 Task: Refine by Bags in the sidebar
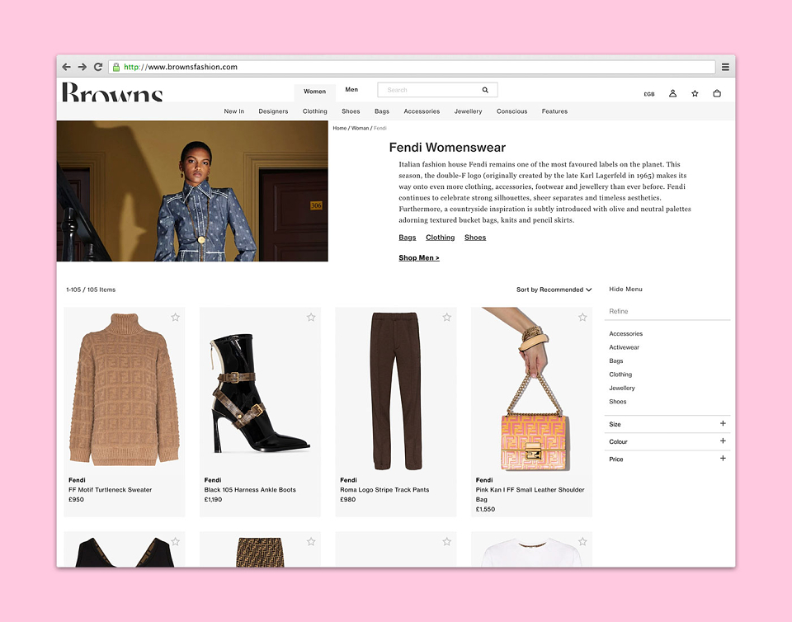click(x=615, y=361)
